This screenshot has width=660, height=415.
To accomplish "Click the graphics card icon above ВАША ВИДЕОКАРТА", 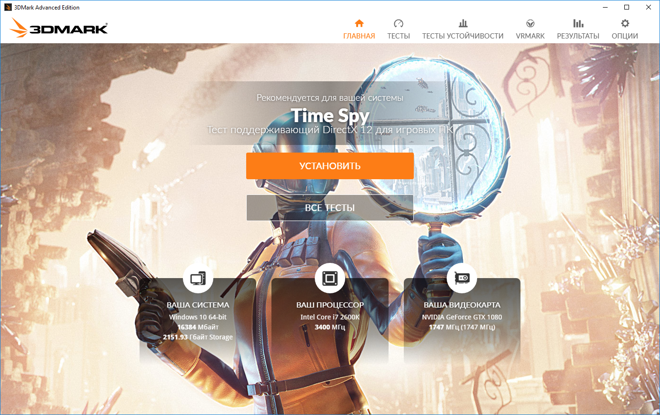I will 462,278.
